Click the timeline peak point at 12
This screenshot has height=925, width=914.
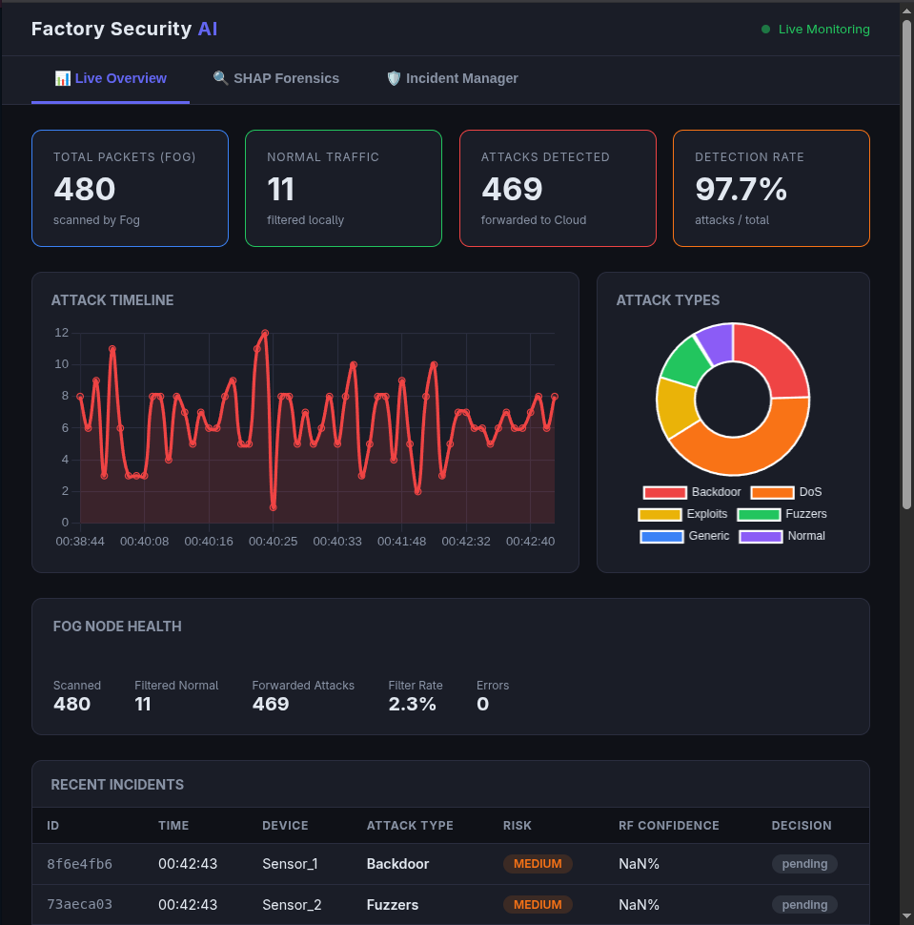coord(265,334)
